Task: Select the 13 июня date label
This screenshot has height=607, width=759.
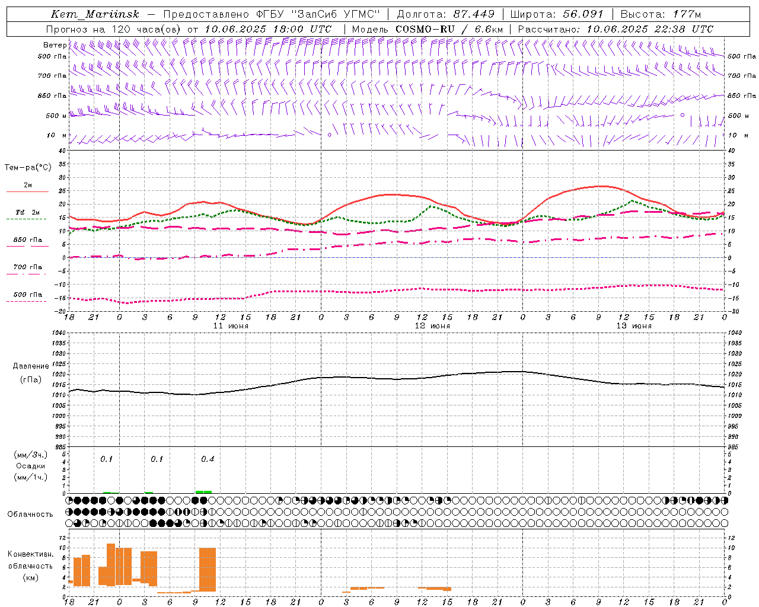Action: tap(634, 326)
